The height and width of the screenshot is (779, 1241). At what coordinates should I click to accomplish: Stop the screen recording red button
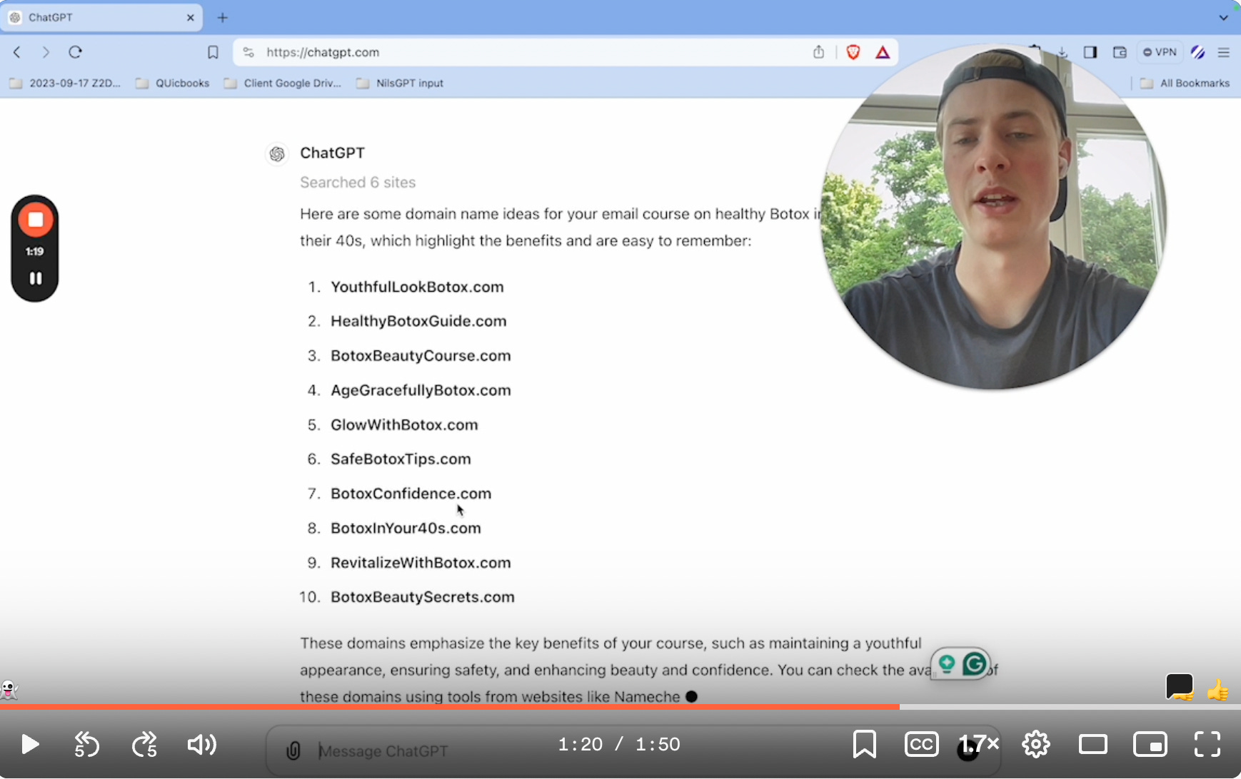tap(35, 220)
